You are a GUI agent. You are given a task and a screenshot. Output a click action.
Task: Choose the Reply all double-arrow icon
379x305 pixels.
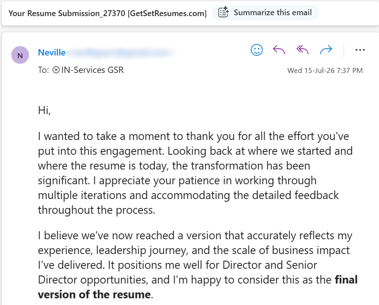(302, 50)
